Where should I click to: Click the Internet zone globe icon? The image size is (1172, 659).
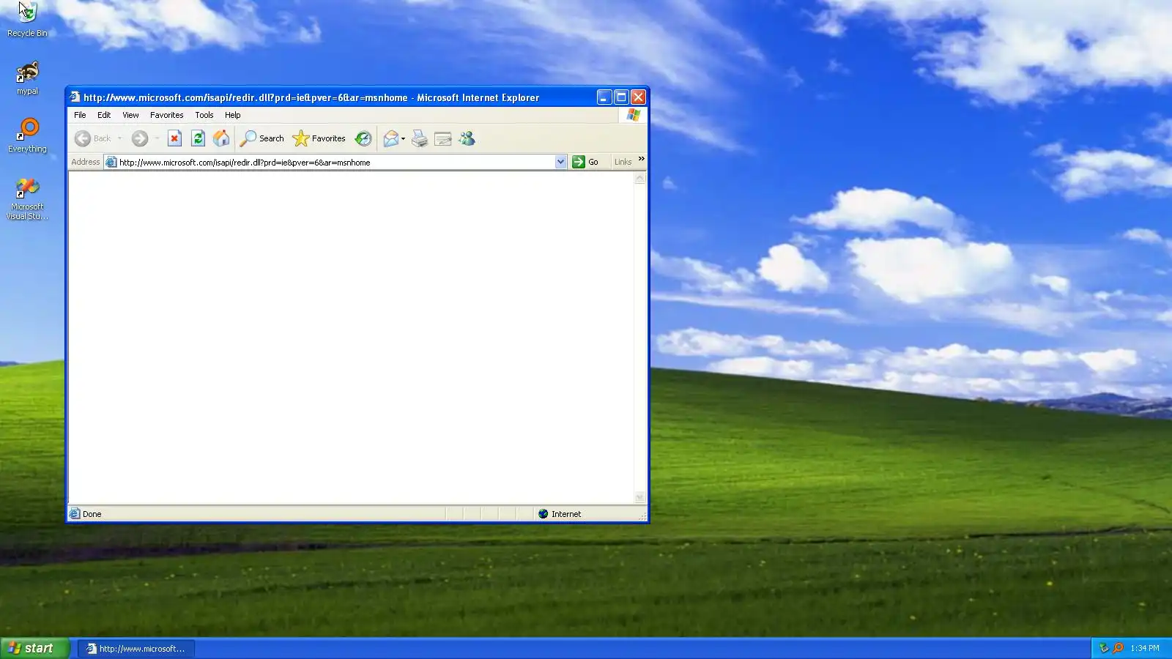[x=544, y=514]
